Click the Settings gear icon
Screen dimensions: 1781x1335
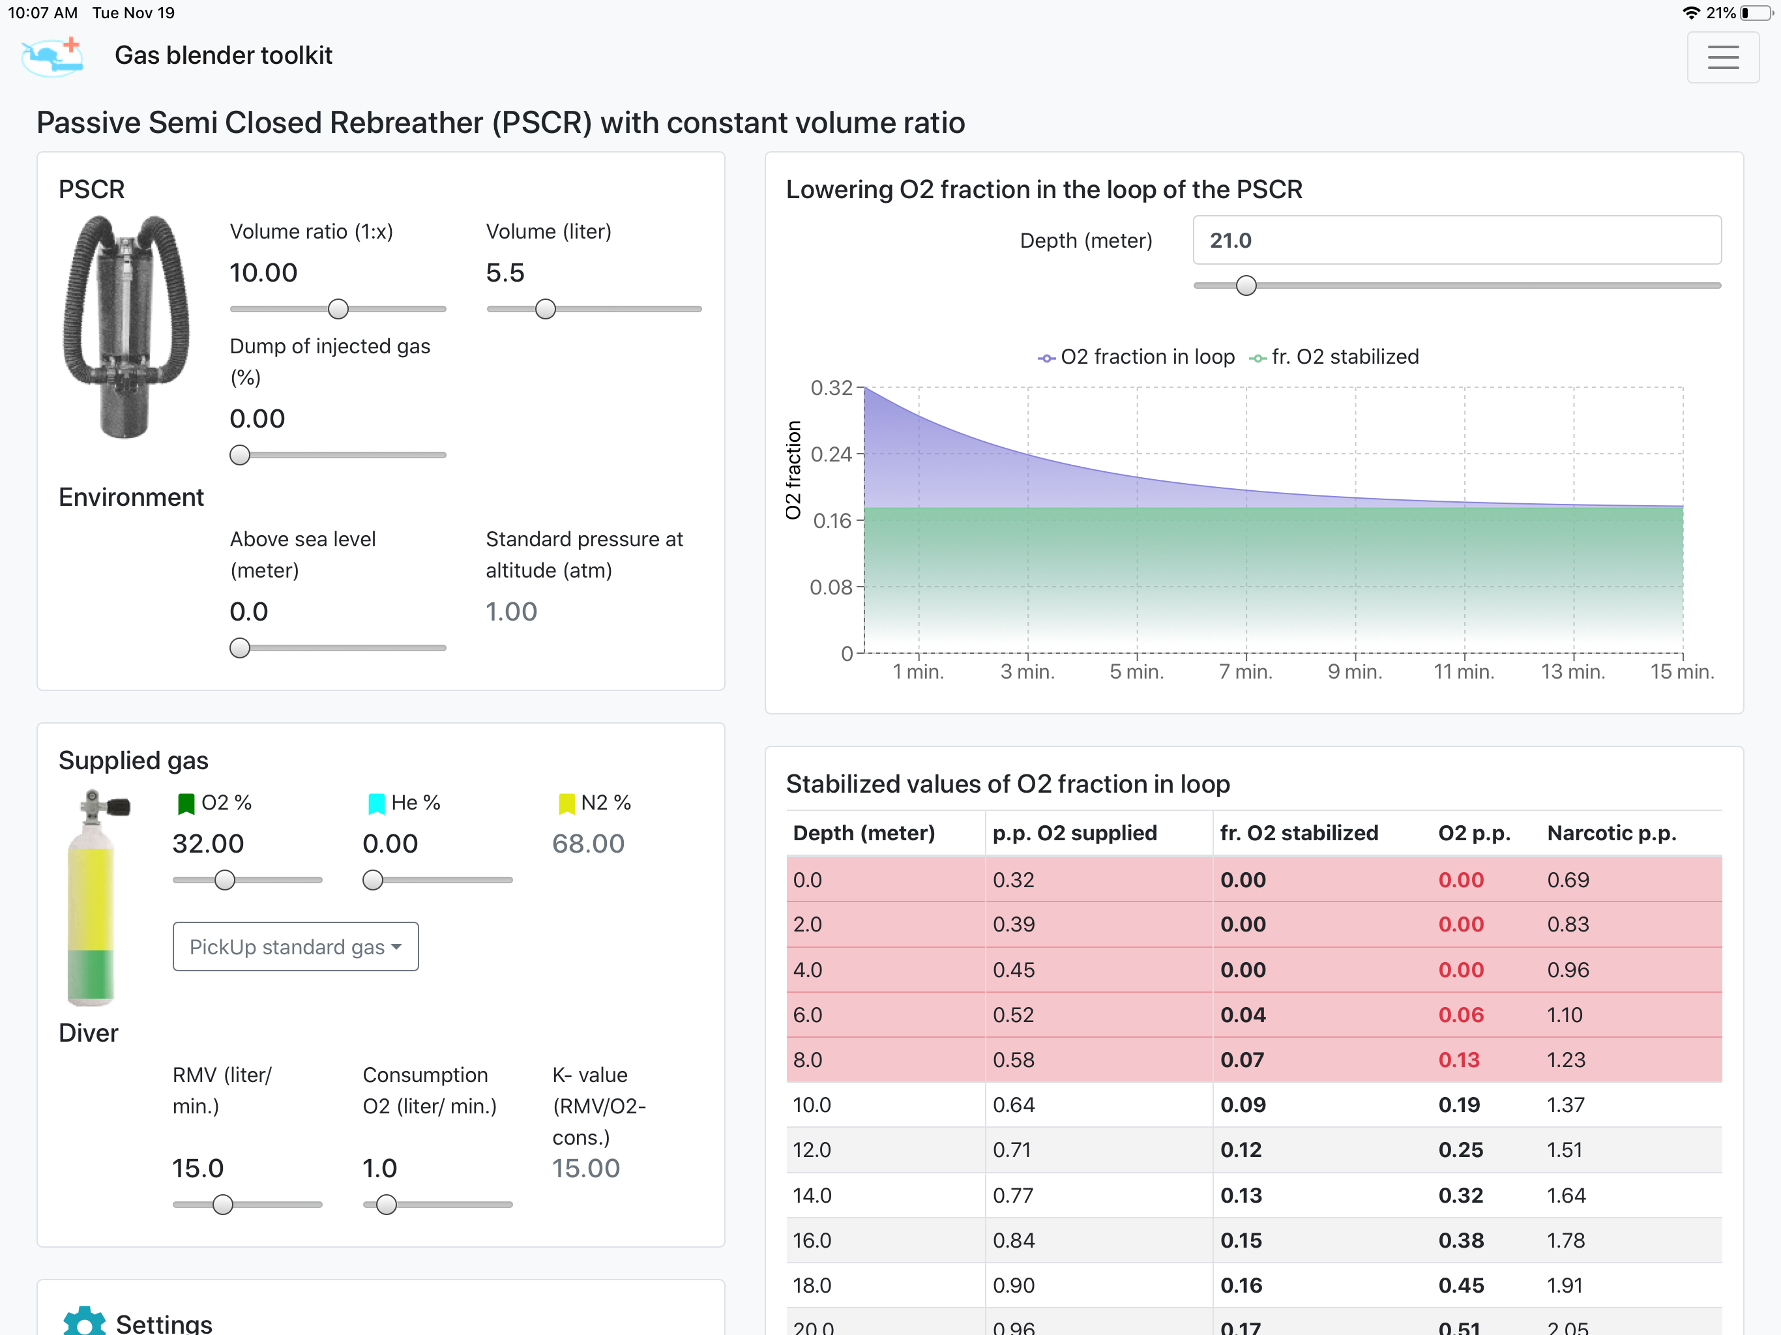tap(83, 1321)
